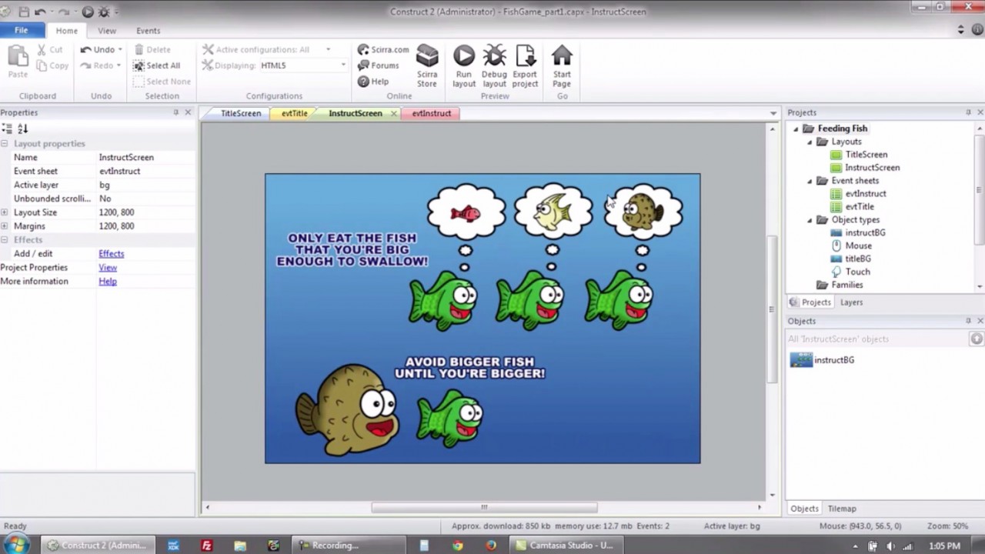Screen dimensions: 985x554
Task: Click the Help item in Online group
Action: pos(373,82)
